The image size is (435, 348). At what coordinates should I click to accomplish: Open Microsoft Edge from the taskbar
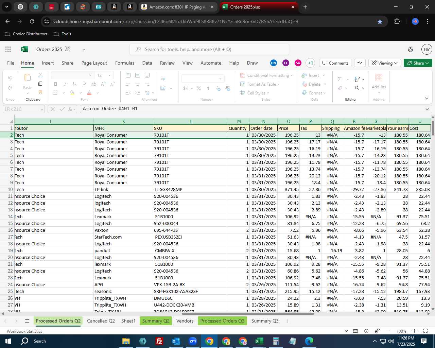click(309, 341)
